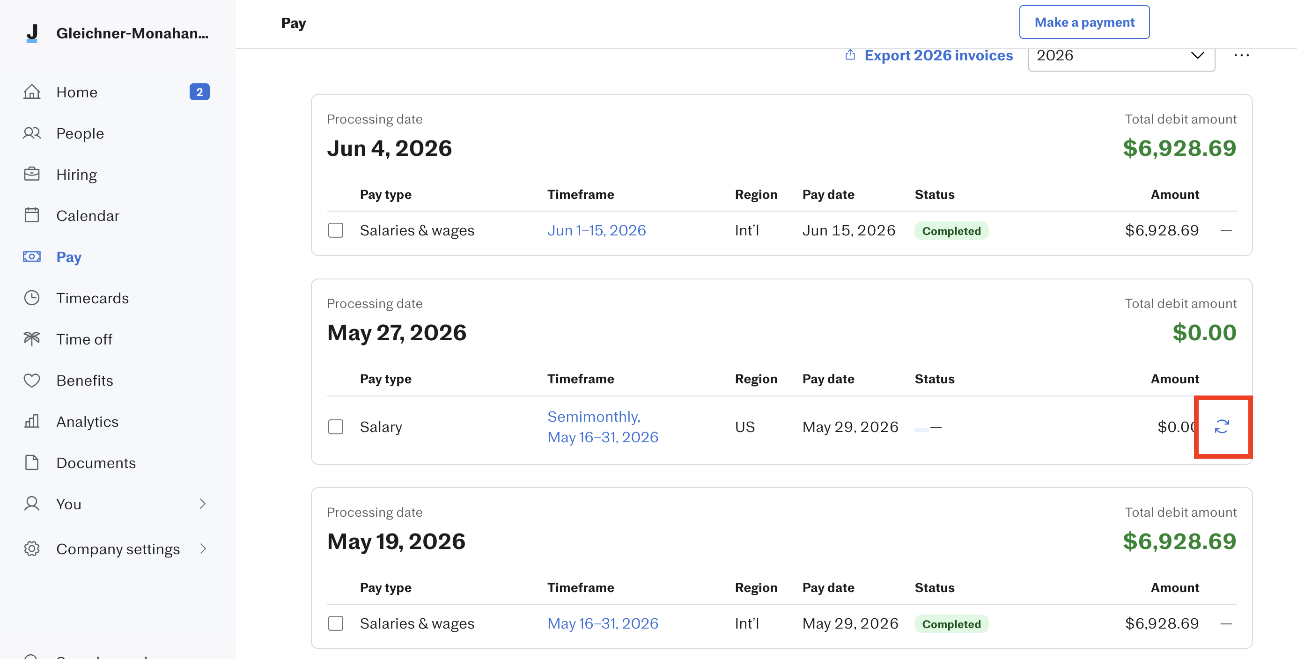Image resolution: width=1297 pixels, height=659 pixels.
Task: Click the Completed status badge for May 19 processing
Action: [951, 624]
